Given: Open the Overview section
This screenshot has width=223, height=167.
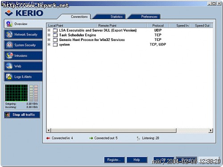Looking at the screenshot, I should (24, 24).
